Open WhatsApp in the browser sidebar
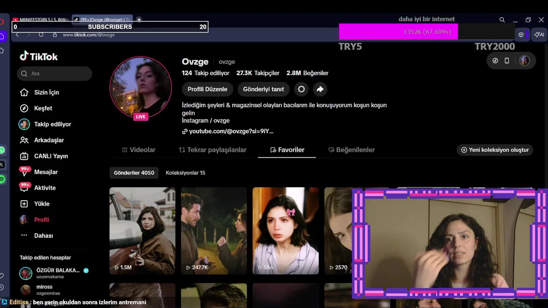The image size is (548, 308). click(2, 150)
